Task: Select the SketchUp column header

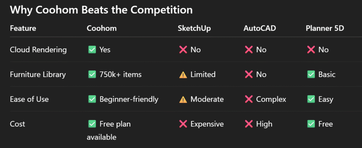Action: [x=194, y=28]
